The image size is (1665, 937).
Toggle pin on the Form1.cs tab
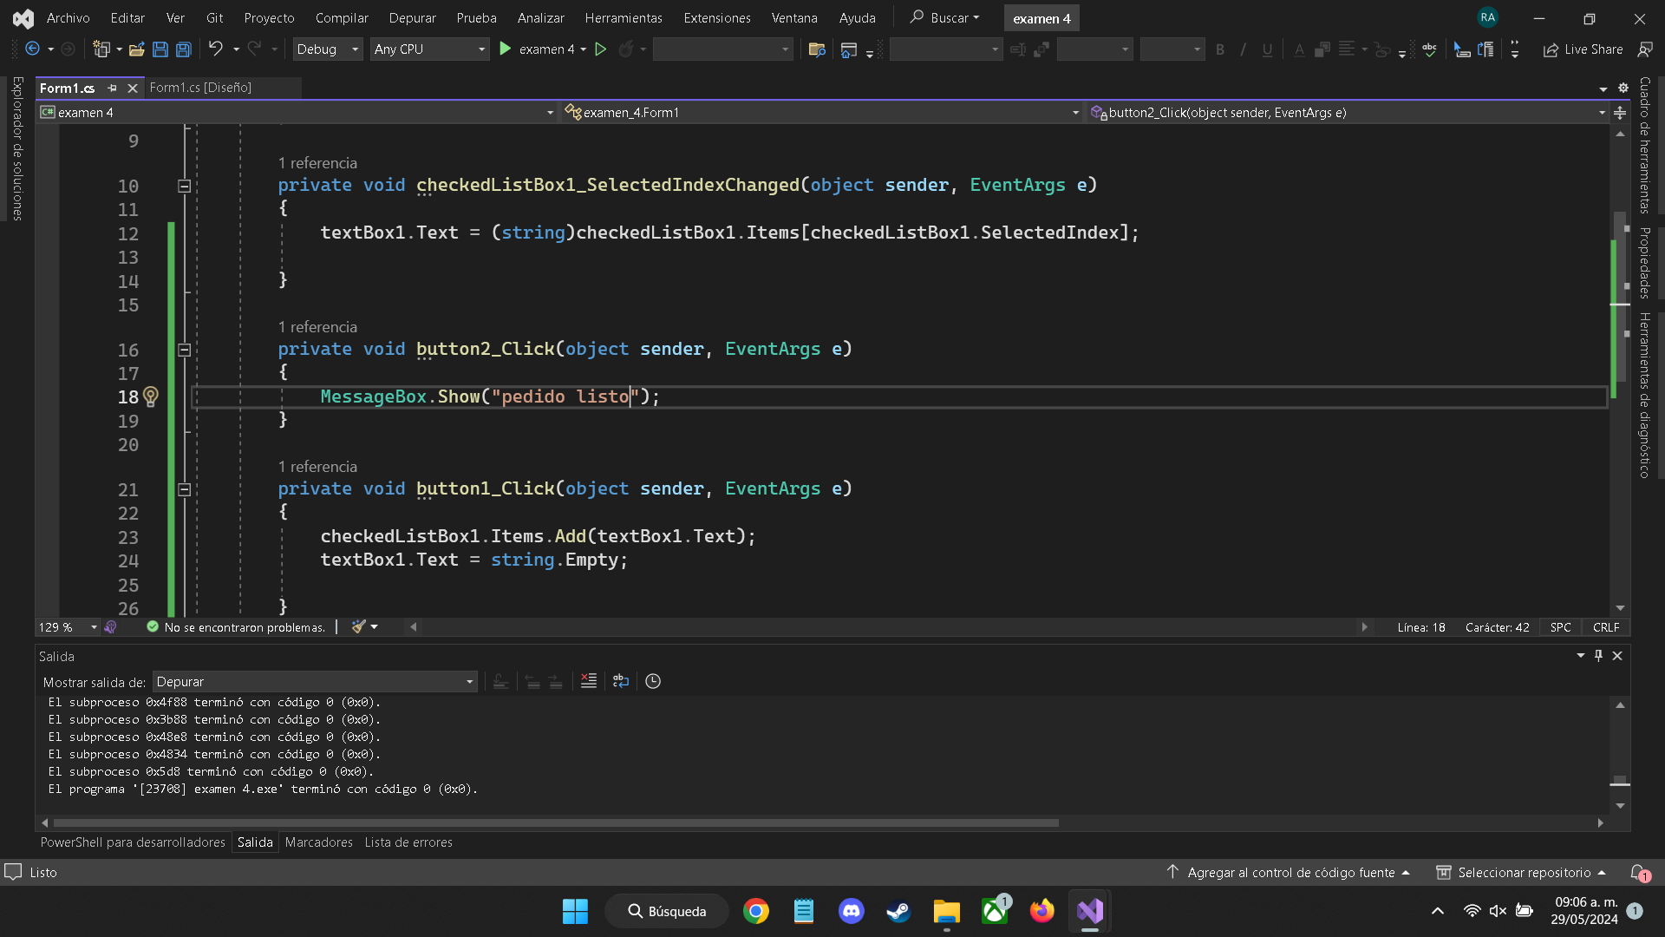[x=112, y=88]
